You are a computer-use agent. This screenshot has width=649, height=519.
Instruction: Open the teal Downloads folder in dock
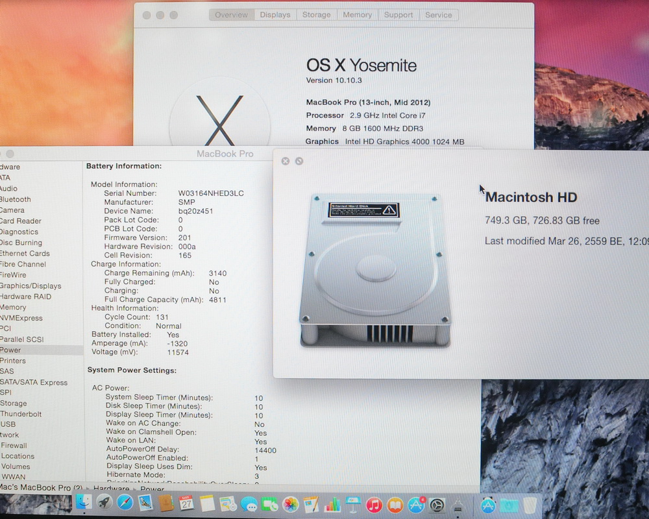click(x=509, y=506)
